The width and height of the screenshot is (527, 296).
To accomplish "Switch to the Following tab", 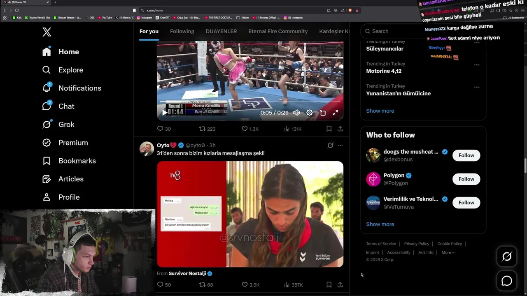I will 182,31.
